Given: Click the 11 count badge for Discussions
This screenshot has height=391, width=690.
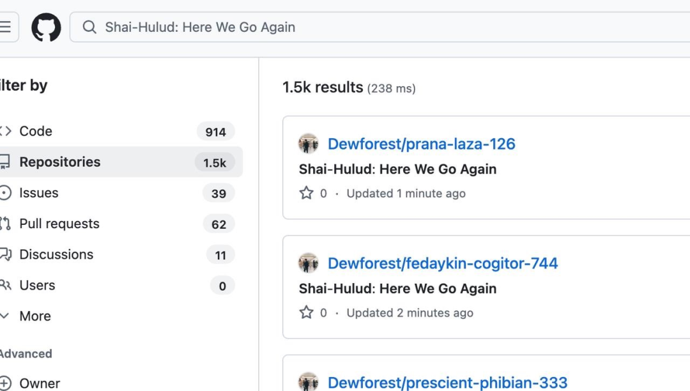Looking at the screenshot, I should click(220, 255).
